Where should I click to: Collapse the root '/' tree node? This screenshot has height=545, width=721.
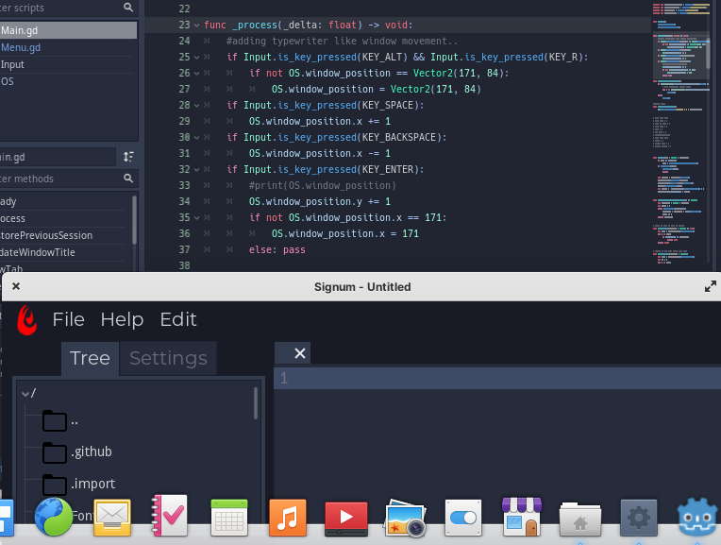click(x=25, y=393)
